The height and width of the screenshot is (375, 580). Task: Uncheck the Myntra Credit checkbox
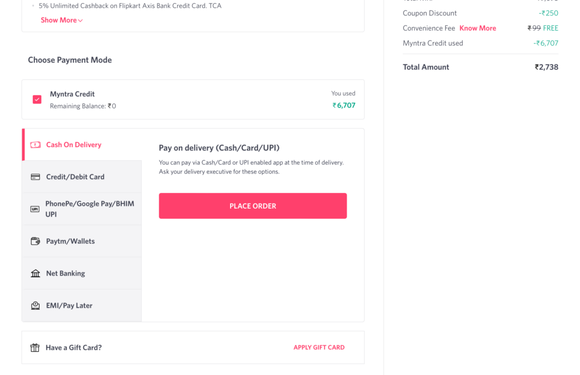37,100
